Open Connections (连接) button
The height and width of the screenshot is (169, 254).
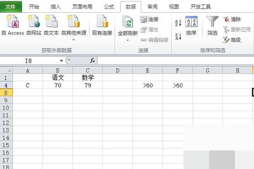click(x=149, y=19)
